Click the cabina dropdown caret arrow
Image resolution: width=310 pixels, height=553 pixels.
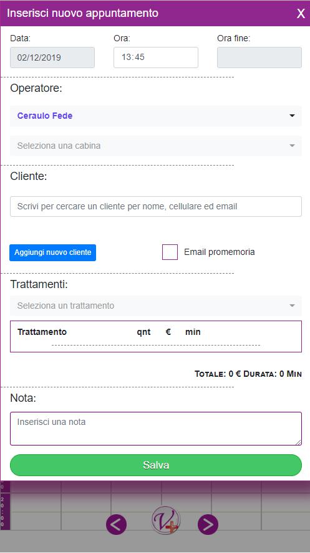pyautogui.click(x=292, y=146)
